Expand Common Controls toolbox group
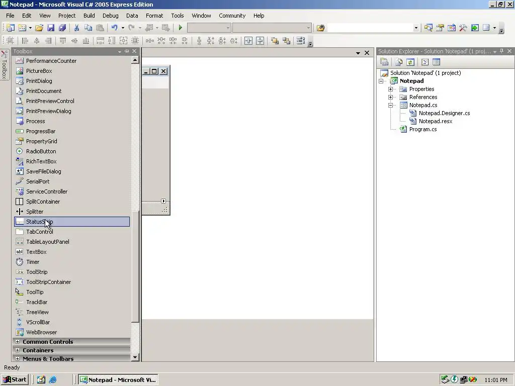 tap(18, 342)
